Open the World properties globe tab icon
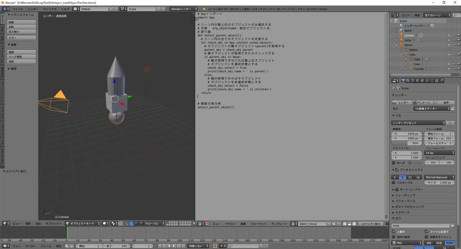 (x=418, y=81)
